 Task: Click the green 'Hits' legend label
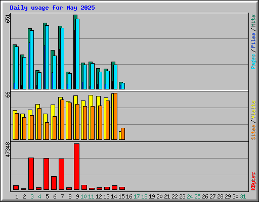[x=253, y=21]
